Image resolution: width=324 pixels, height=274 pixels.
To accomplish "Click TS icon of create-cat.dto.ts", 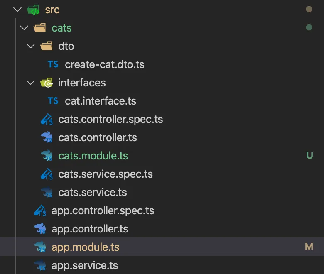I will pyautogui.click(x=53, y=64).
